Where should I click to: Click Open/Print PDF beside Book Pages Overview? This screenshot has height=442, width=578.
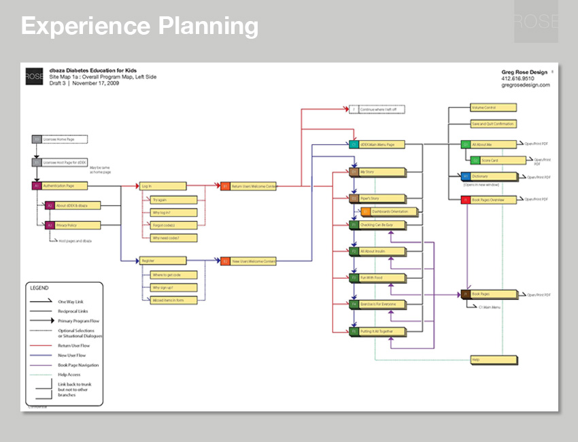click(x=537, y=199)
